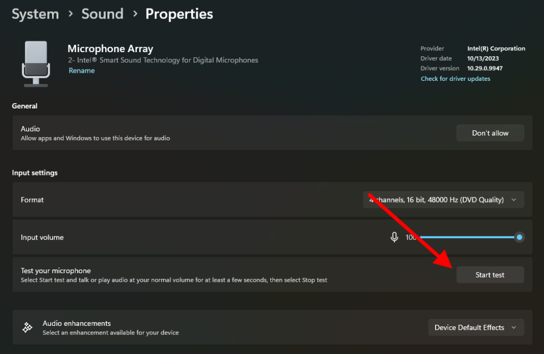This screenshot has width=544, height=354.
Task: Click the Microphone Array device name heading
Action: 110,49
